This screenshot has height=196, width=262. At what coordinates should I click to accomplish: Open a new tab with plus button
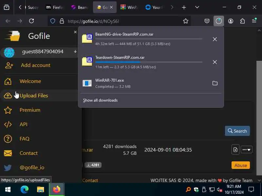[x=184, y=8]
